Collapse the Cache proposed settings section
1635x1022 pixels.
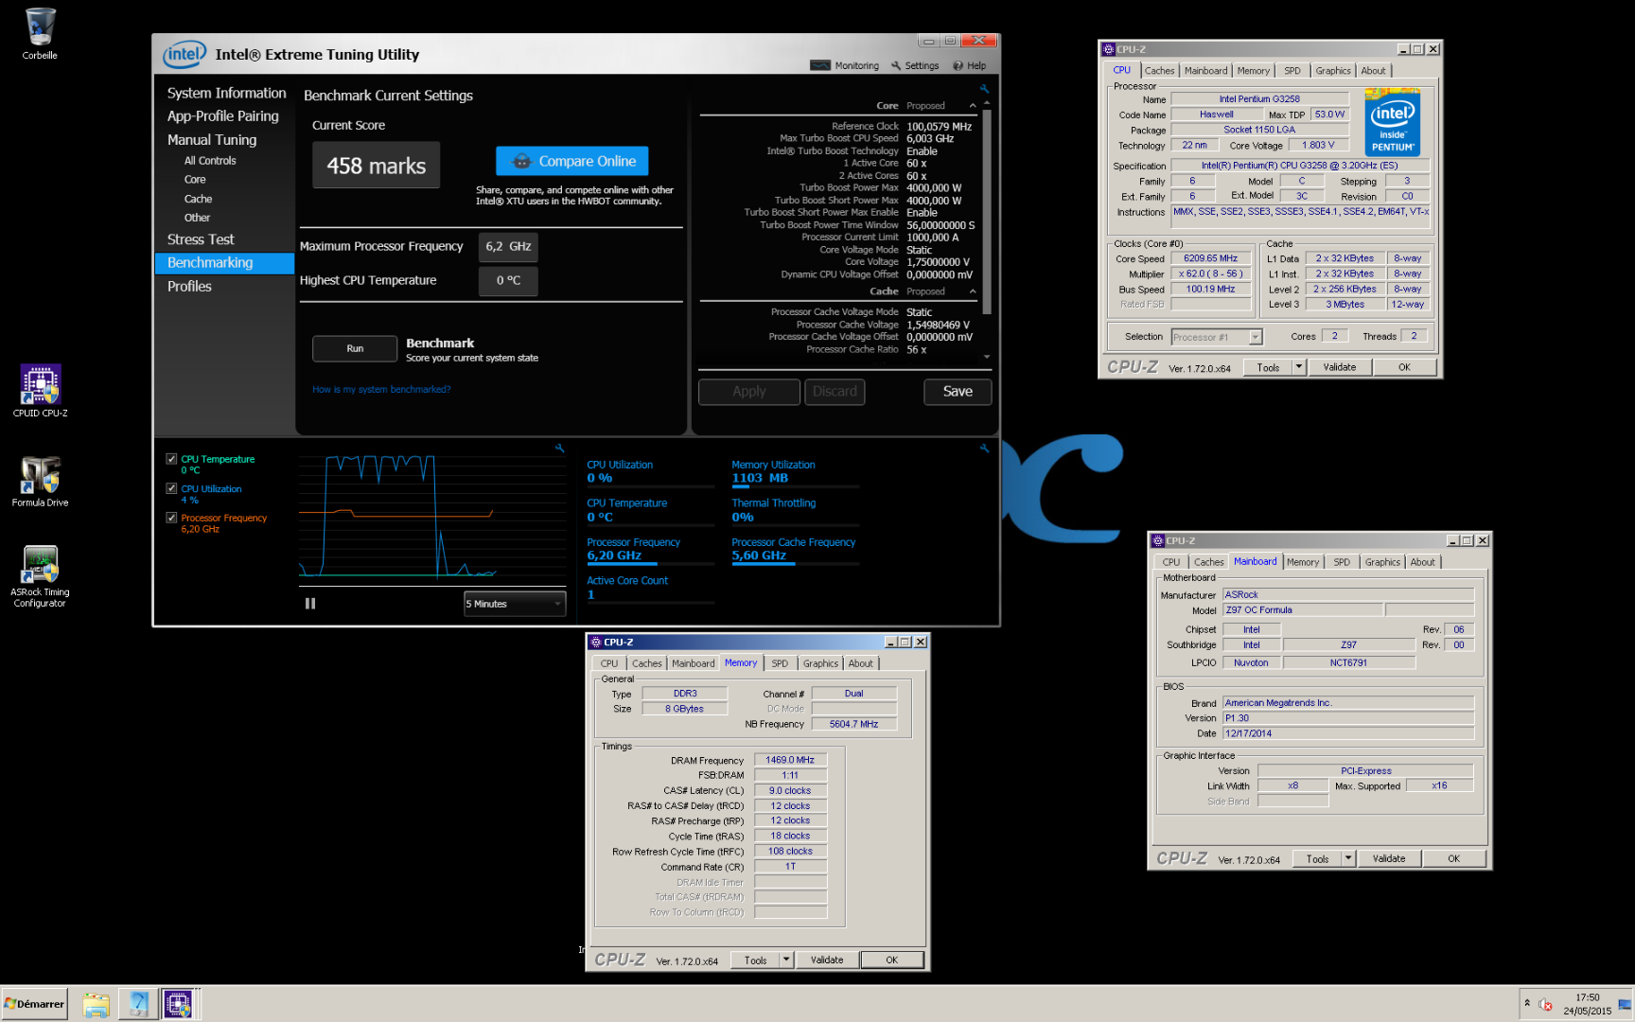point(973,291)
